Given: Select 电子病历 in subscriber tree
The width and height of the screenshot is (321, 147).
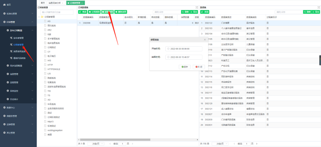Looking at the screenshot, I should click(52, 56).
